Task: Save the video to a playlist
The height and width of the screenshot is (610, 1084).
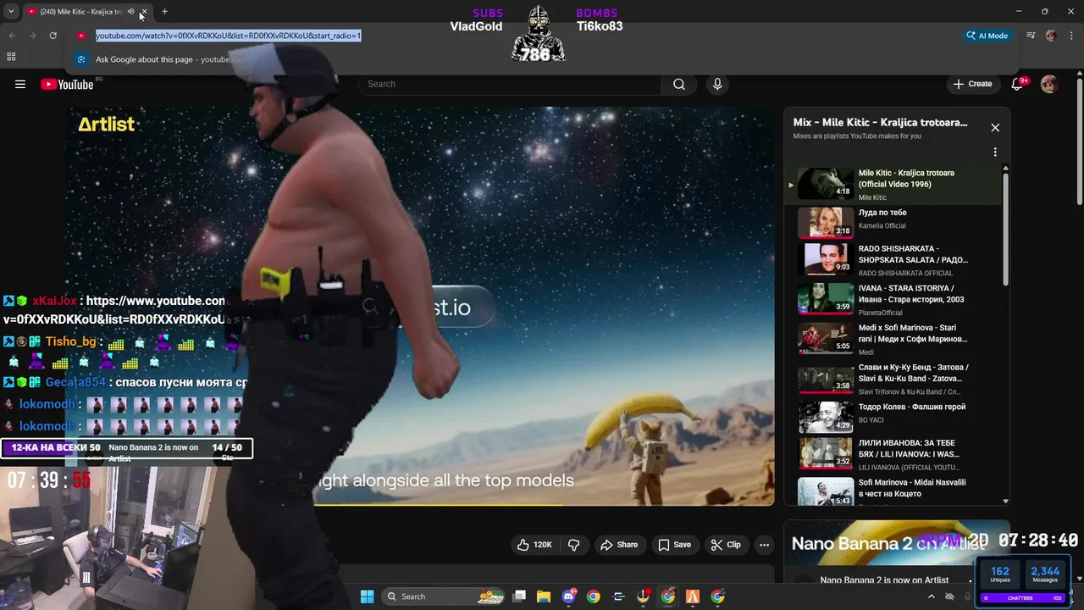Action: coord(674,545)
